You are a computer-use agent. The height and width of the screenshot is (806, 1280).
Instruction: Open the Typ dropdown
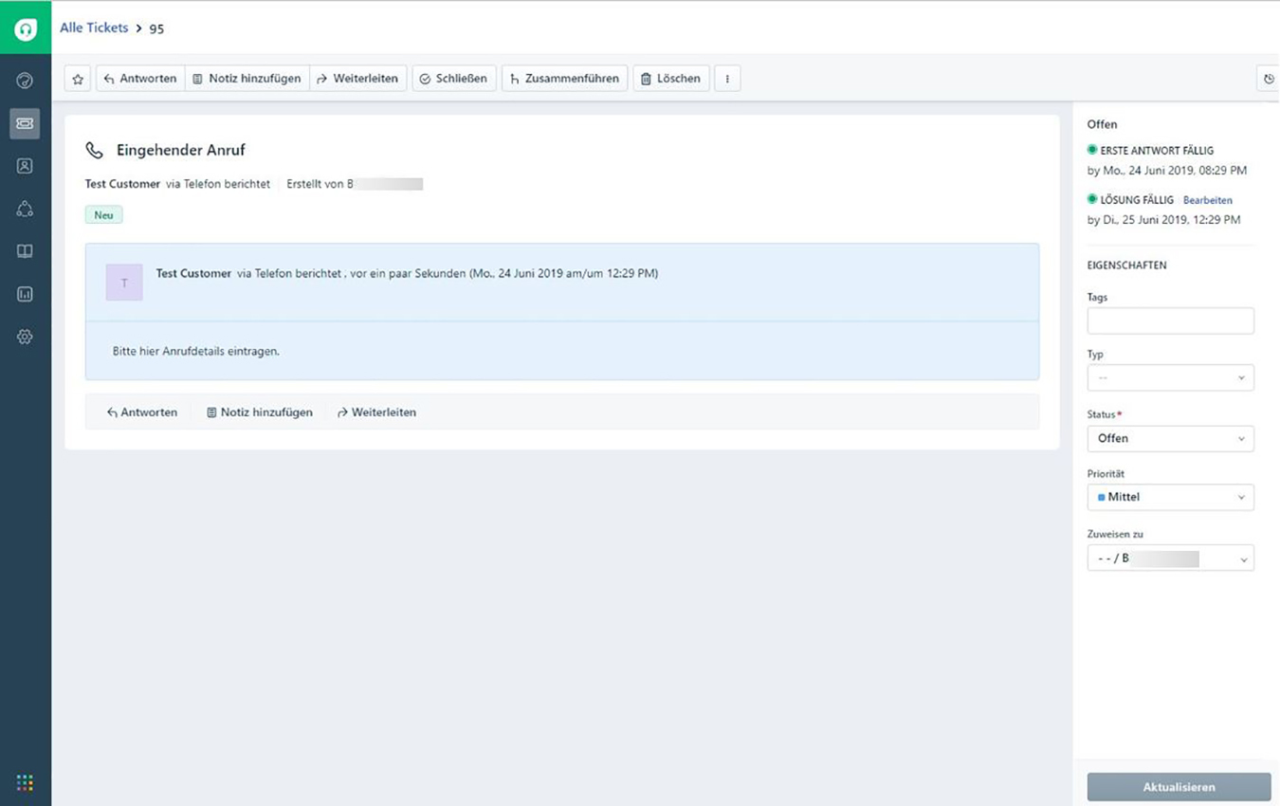pos(1170,377)
